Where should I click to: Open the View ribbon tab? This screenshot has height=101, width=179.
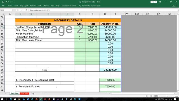click(52, 6)
